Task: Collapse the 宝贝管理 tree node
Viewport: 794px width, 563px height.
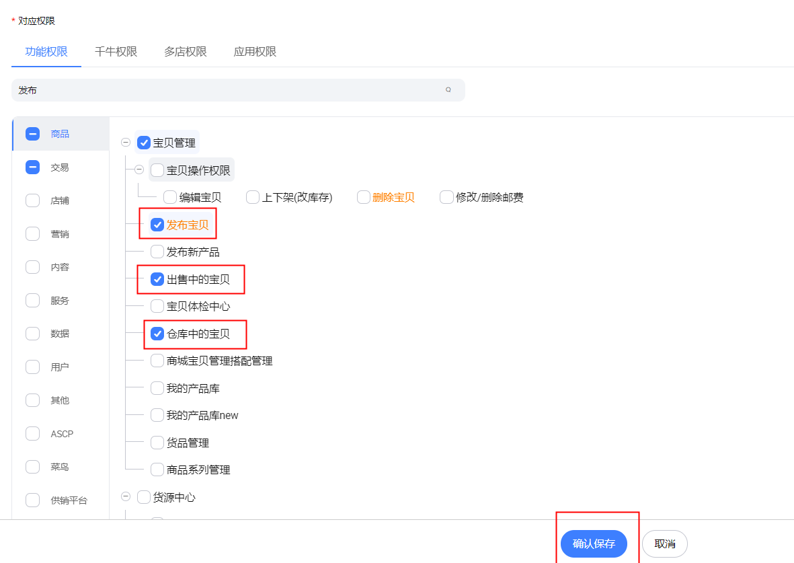Action: [x=126, y=143]
